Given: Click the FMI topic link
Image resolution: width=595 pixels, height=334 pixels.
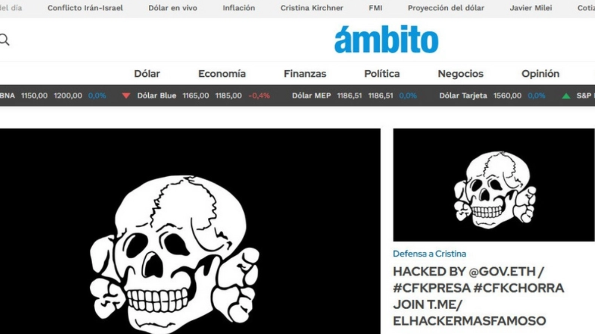Looking at the screenshot, I should pyautogui.click(x=375, y=8).
